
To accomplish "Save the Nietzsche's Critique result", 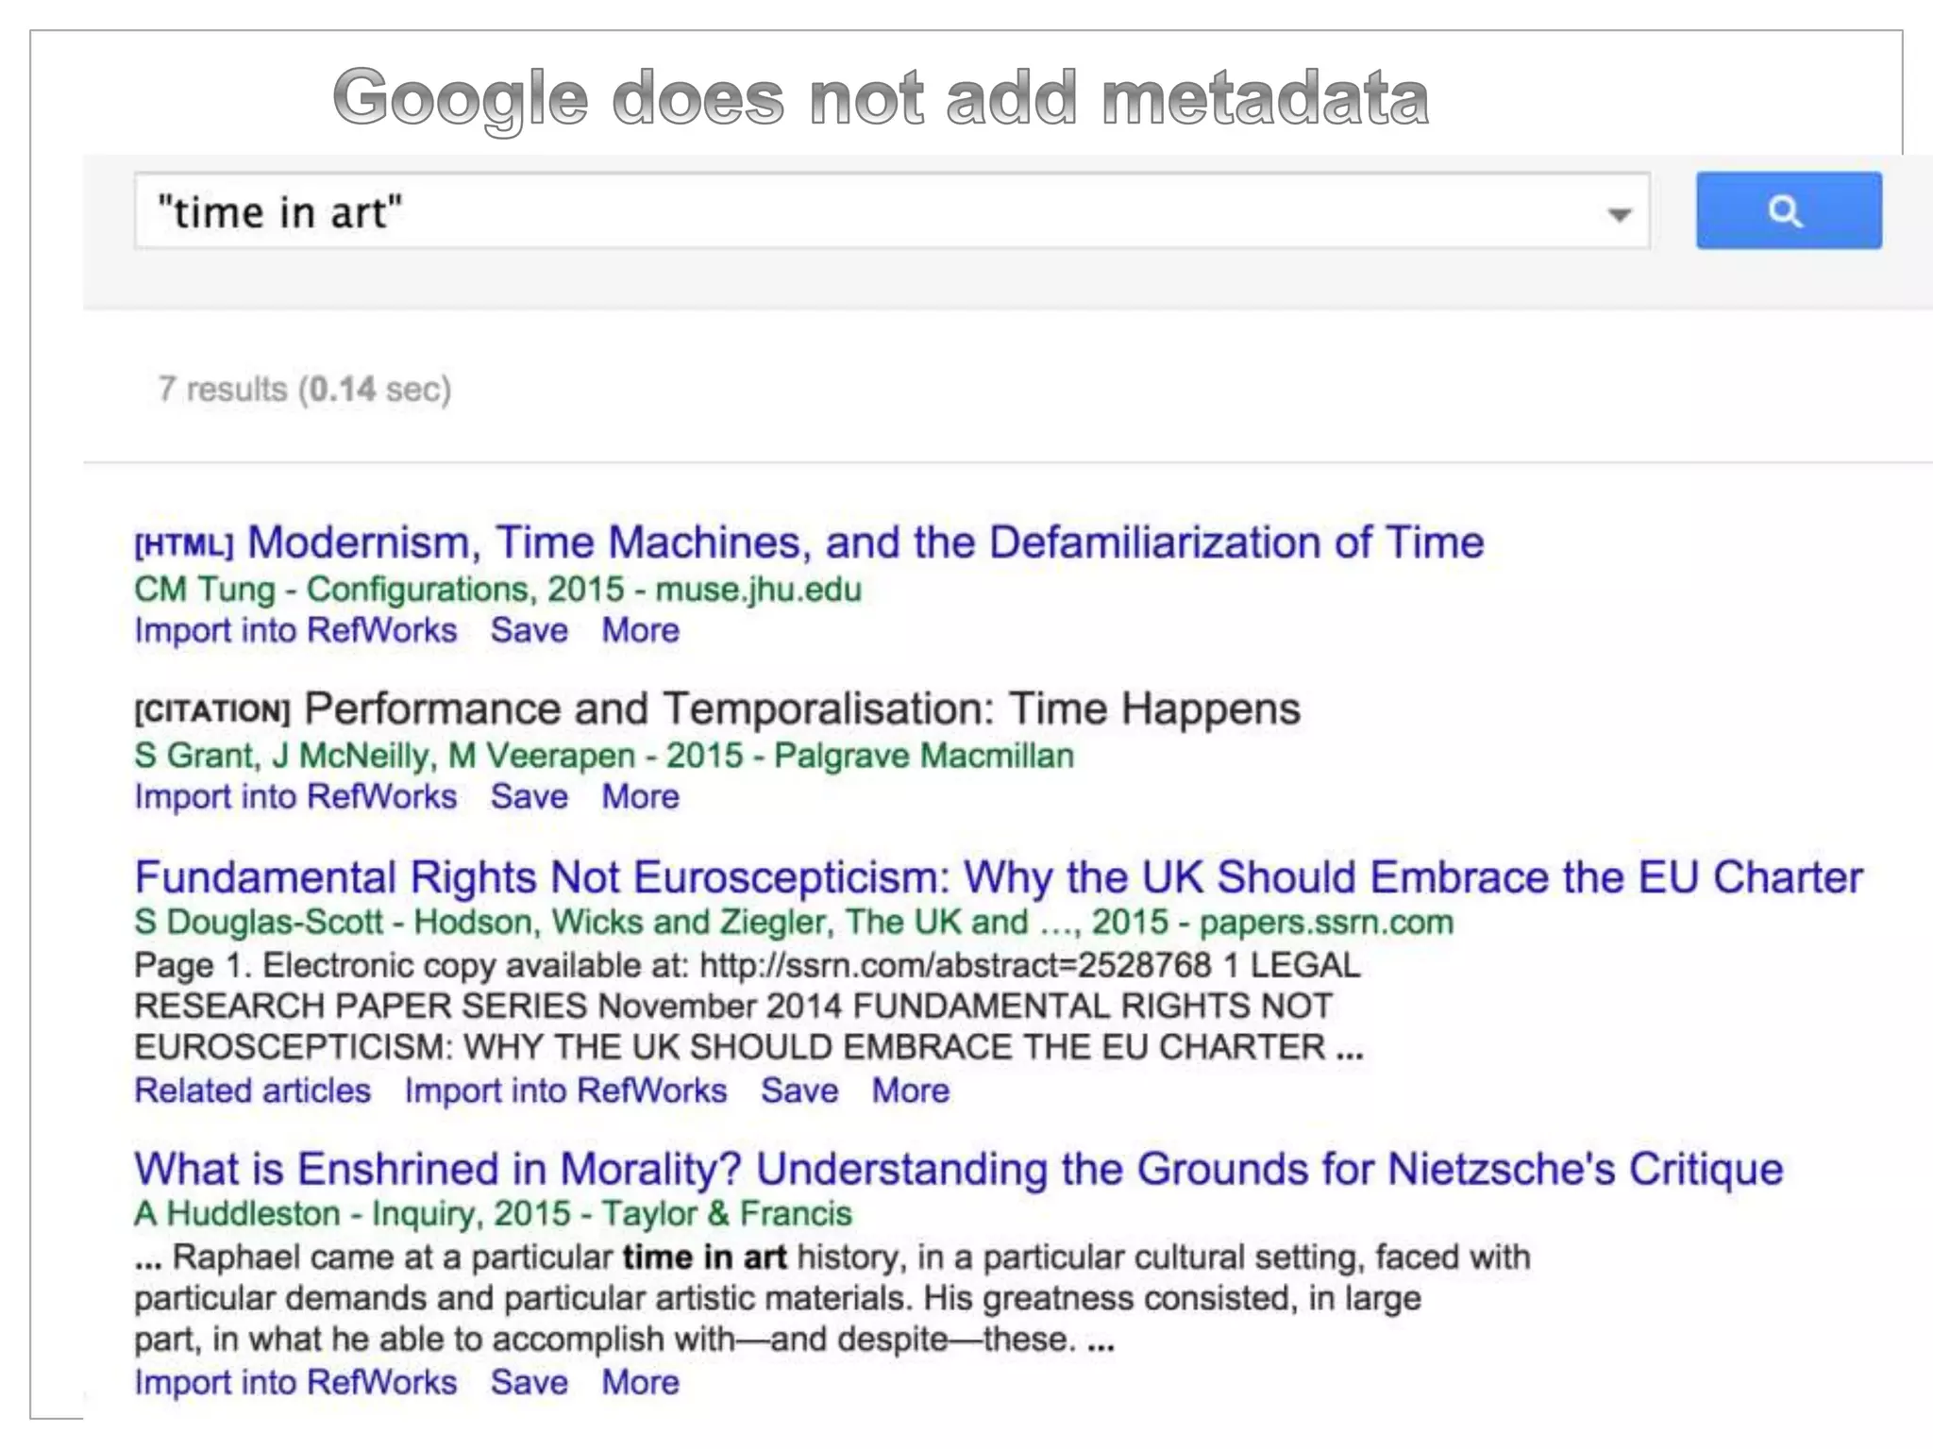I will (529, 1382).
